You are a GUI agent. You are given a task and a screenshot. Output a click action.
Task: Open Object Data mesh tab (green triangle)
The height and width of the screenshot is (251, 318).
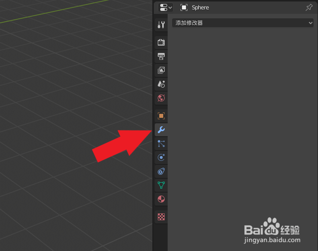pos(161,185)
